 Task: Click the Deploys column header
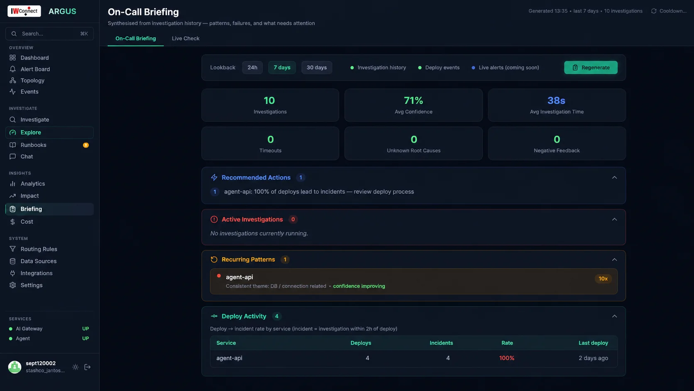[x=361, y=343]
